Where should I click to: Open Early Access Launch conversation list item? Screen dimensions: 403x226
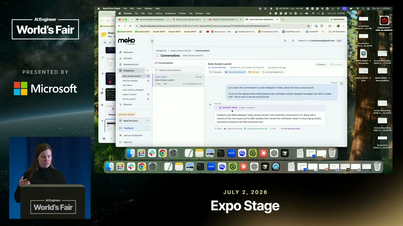pos(178,81)
